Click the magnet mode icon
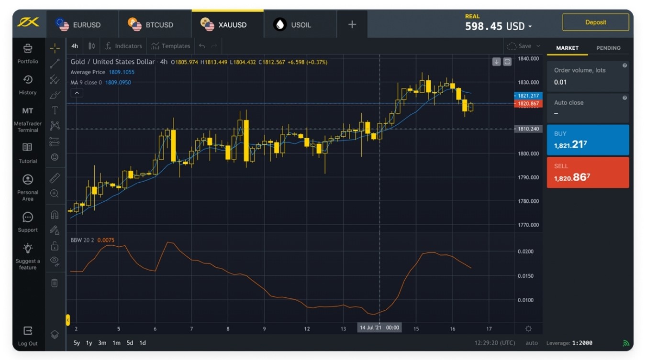The height and width of the screenshot is (360, 646). tap(55, 215)
